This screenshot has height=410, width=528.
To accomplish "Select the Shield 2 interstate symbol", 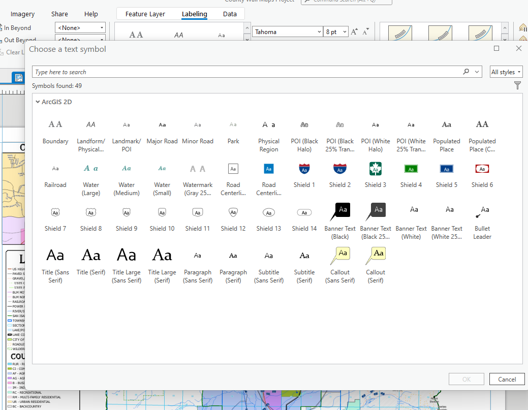I will point(339,168).
